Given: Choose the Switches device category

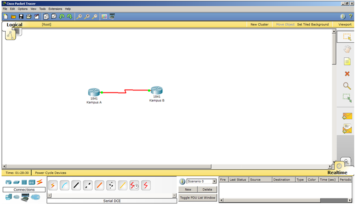Looking at the screenshot, I should [16, 182].
